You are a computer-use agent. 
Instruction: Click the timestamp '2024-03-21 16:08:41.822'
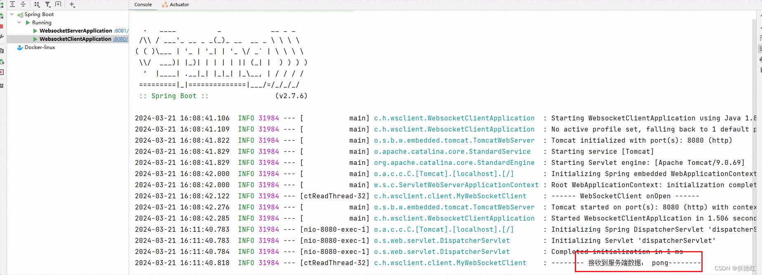(x=182, y=140)
